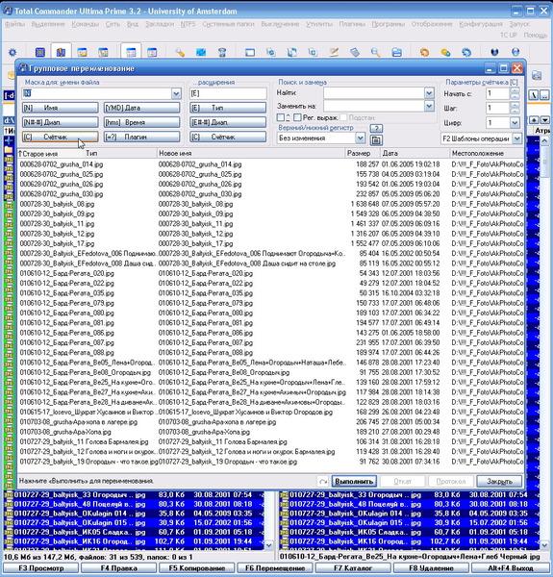
Task: Click inside the extension mask field [E]
Action: click(x=228, y=93)
